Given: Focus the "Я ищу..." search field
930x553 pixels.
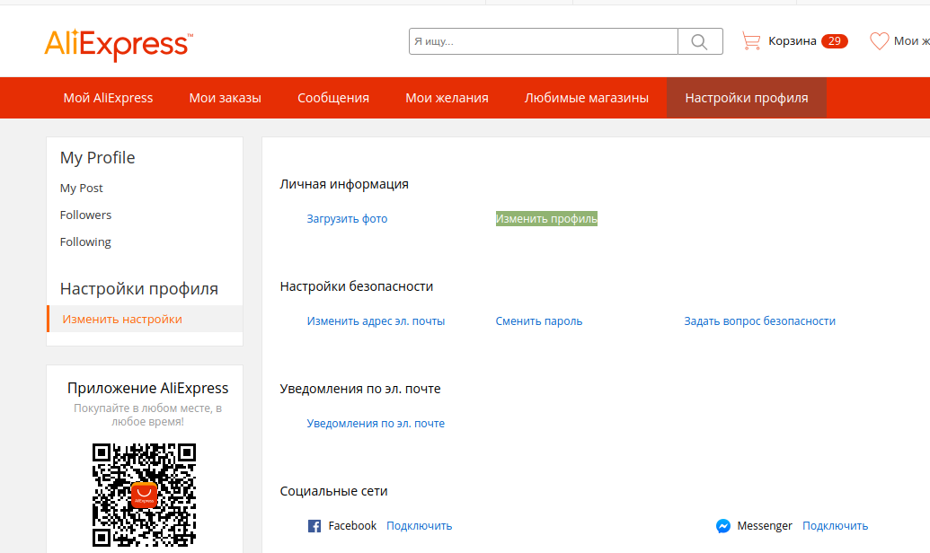Looking at the screenshot, I should [x=544, y=41].
